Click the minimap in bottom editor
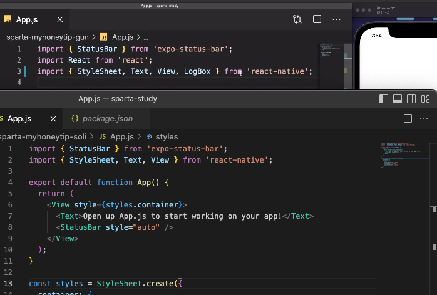Image resolution: width=437 pixels, height=295 pixels. tap(404, 155)
